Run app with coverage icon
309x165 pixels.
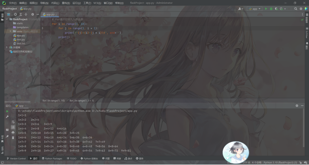(x=276, y=9)
